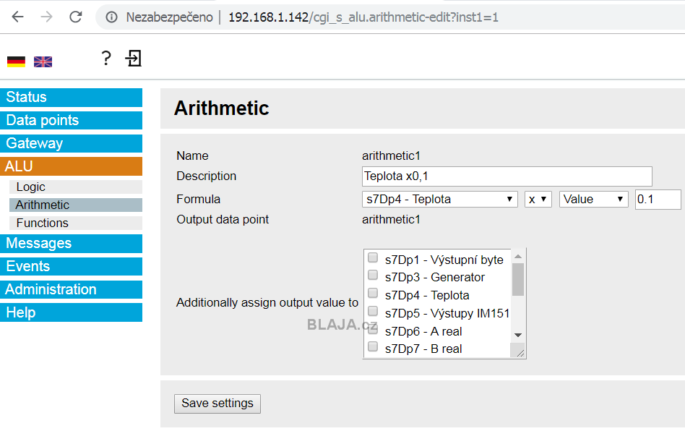Screen dimensions: 685x431
Task: Open help question mark icon
Action: 106,58
